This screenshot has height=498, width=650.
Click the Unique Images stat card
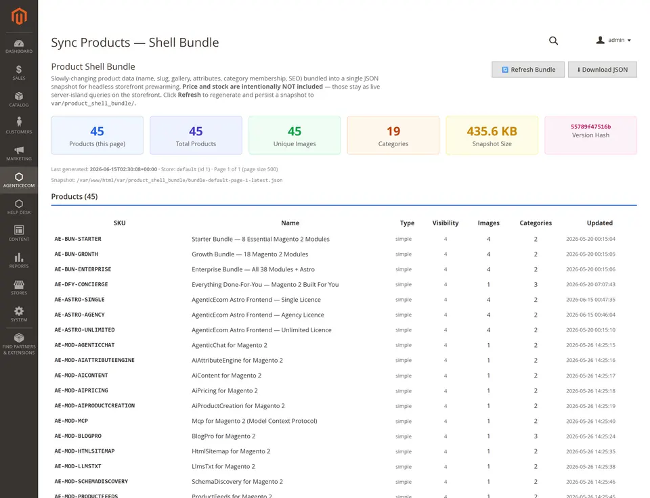(x=295, y=135)
